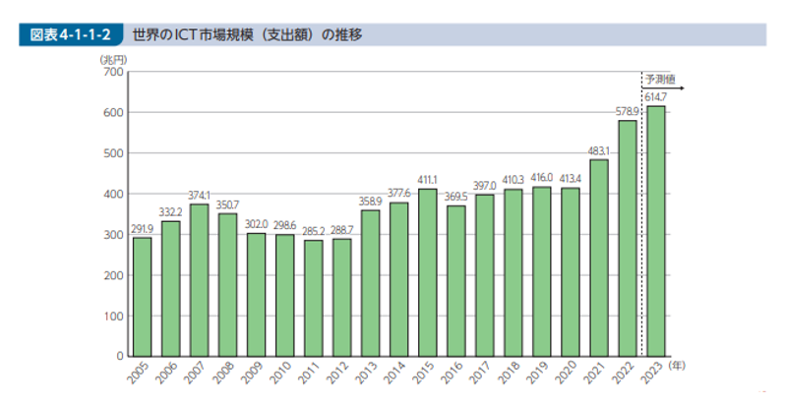The width and height of the screenshot is (785, 405).
Task: Click the value label 285.2
Action: [314, 232]
